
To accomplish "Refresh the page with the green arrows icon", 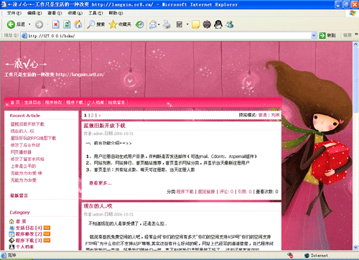I will click(x=67, y=24).
